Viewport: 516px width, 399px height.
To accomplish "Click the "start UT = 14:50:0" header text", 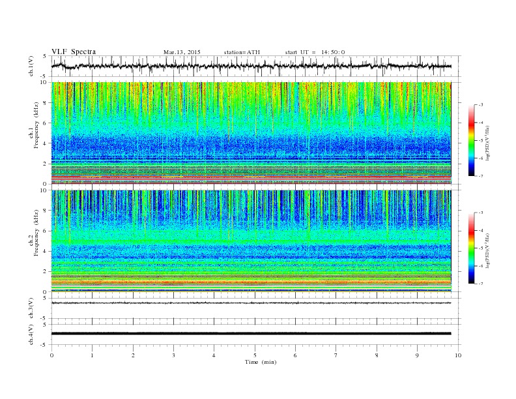I will [315, 52].
